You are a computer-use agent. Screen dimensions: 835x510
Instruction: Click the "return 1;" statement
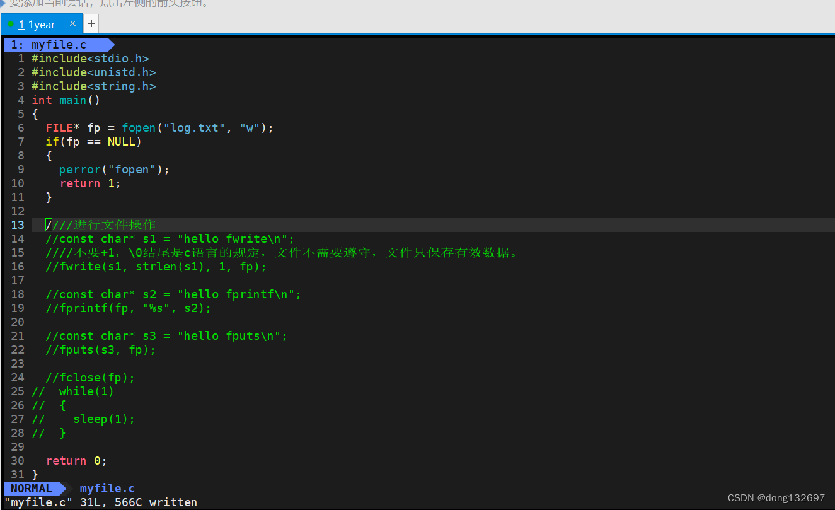click(x=90, y=183)
